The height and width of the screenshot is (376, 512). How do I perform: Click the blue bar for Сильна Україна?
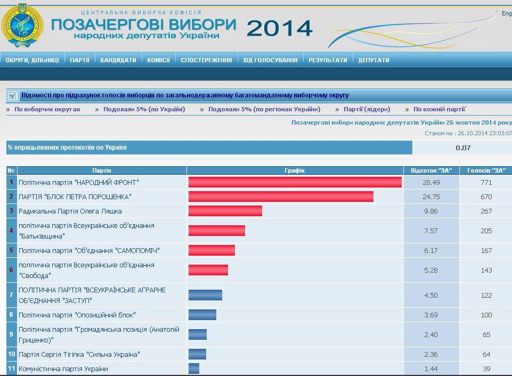click(197, 354)
